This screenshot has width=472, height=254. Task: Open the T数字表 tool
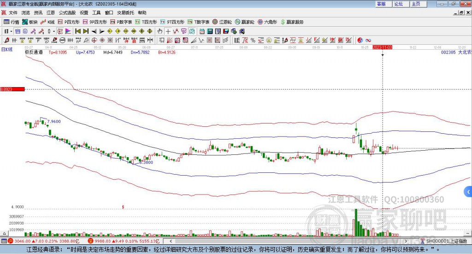(198, 22)
